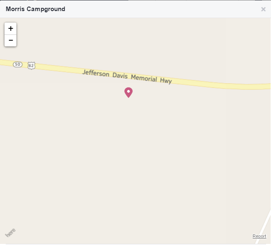This screenshot has width=271, height=248.
Task: Close the Morris Campground map dialog
Action: [263, 9]
